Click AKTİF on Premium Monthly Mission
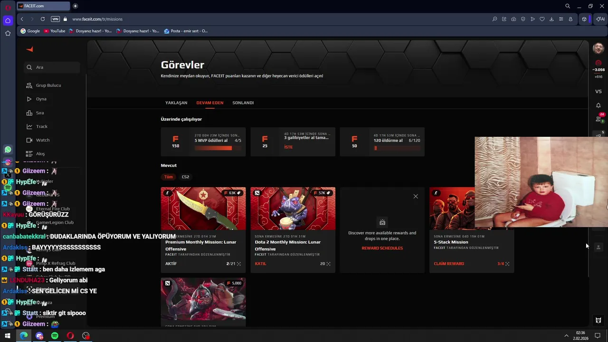This screenshot has width=608, height=342. [x=171, y=264]
